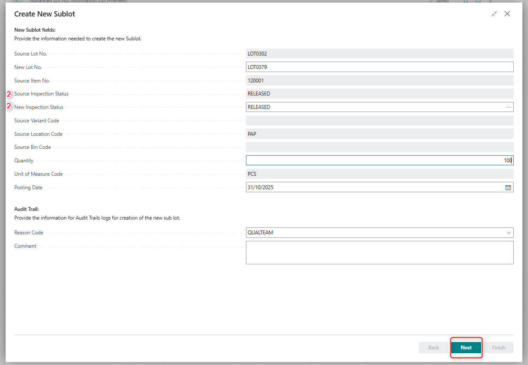Click the disabled Finish button

(498, 348)
